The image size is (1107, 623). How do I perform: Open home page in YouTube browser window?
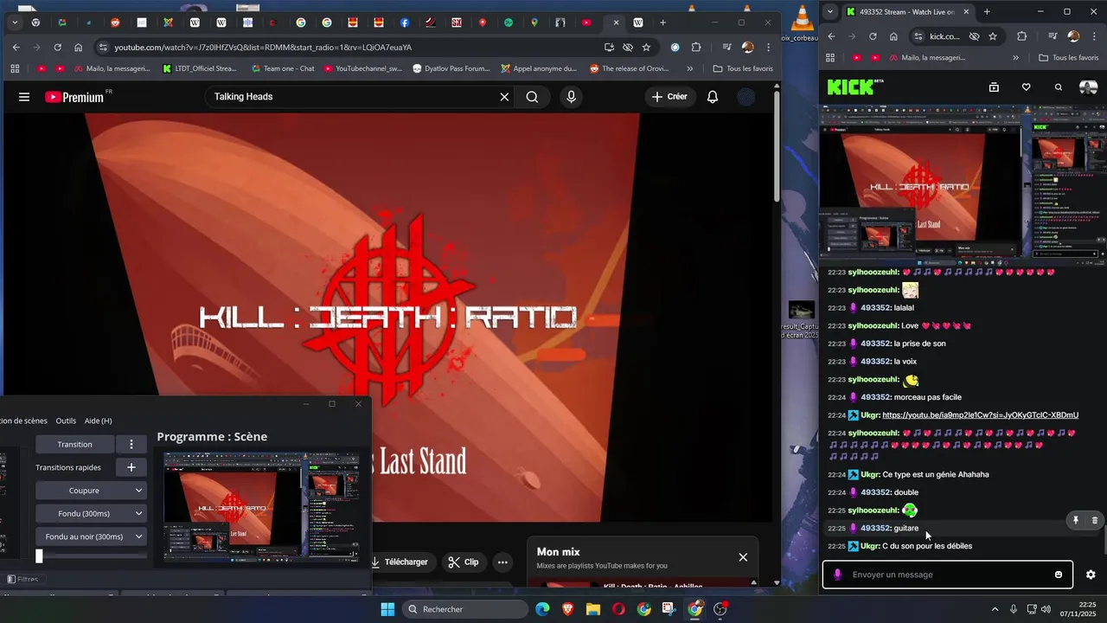[x=79, y=48]
